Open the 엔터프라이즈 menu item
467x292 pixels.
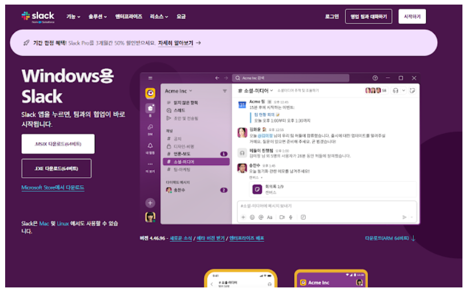129,17
